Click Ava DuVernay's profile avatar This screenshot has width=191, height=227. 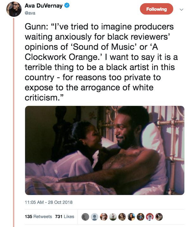pyautogui.click(x=13, y=9)
